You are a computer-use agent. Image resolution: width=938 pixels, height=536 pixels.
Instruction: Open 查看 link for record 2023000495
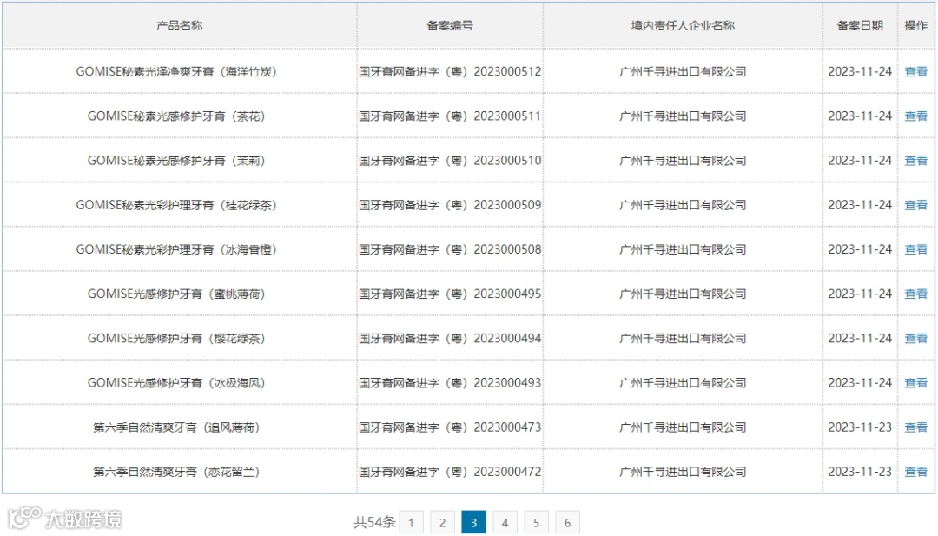tap(915, 294)
